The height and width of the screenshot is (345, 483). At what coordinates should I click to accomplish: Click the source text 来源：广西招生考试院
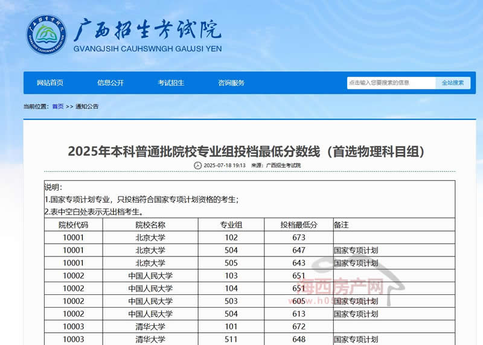[276, 165]
